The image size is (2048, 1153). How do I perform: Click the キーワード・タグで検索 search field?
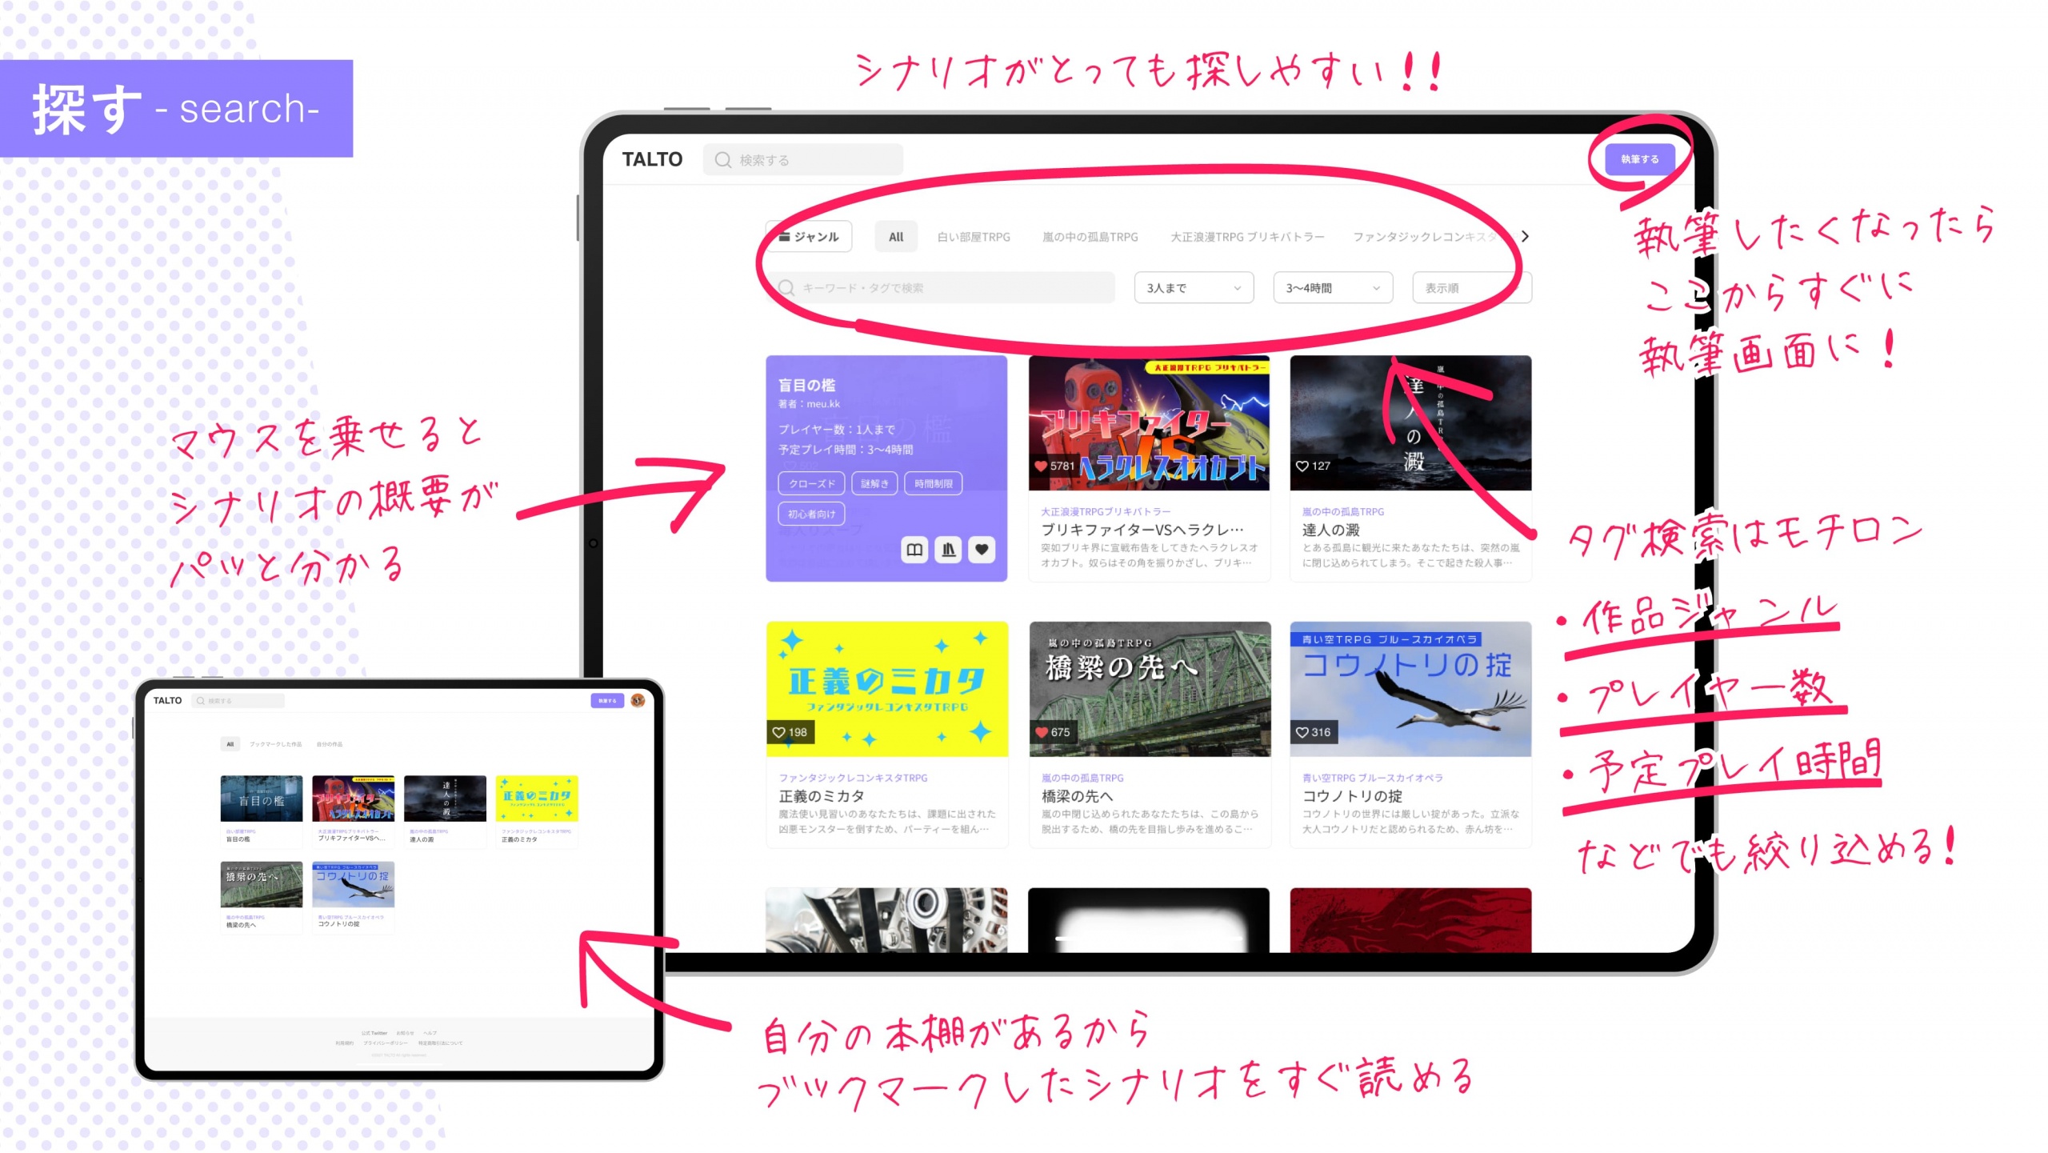(944, 287)
